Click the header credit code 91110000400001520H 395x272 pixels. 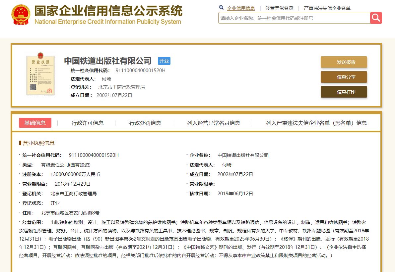click(140, 70)
